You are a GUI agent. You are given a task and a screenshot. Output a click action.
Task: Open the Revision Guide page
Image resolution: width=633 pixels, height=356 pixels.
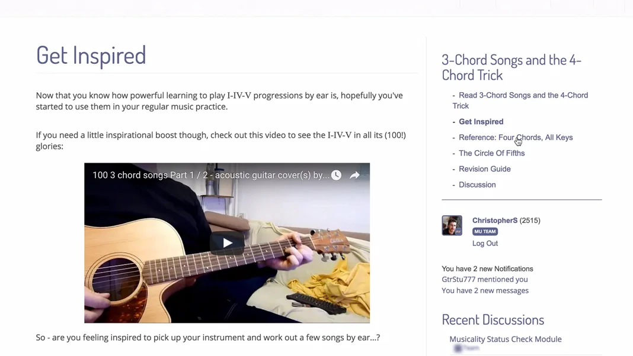(x=484, y=169)
